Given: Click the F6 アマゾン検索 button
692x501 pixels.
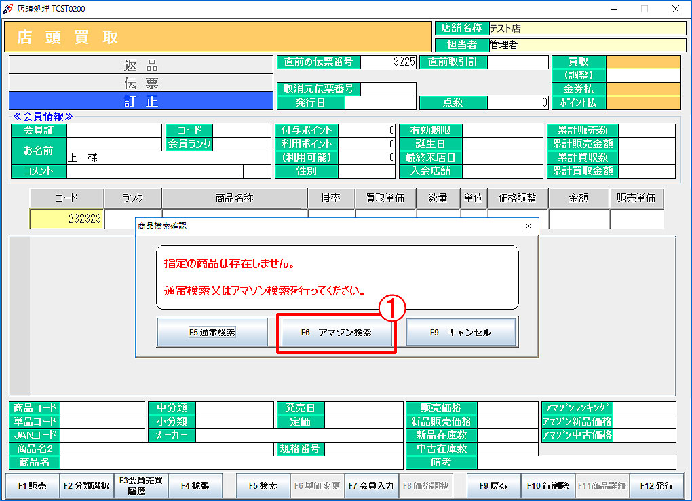Looking at the screenshot, I should point(337,333).
